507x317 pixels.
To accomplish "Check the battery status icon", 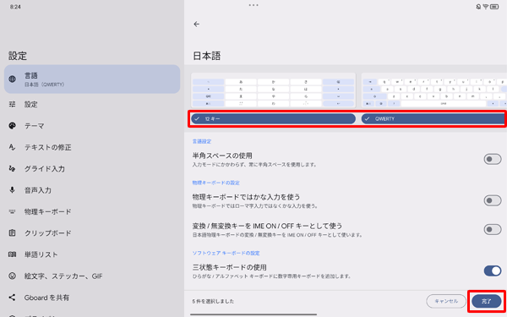I will (x=494, y=7).
